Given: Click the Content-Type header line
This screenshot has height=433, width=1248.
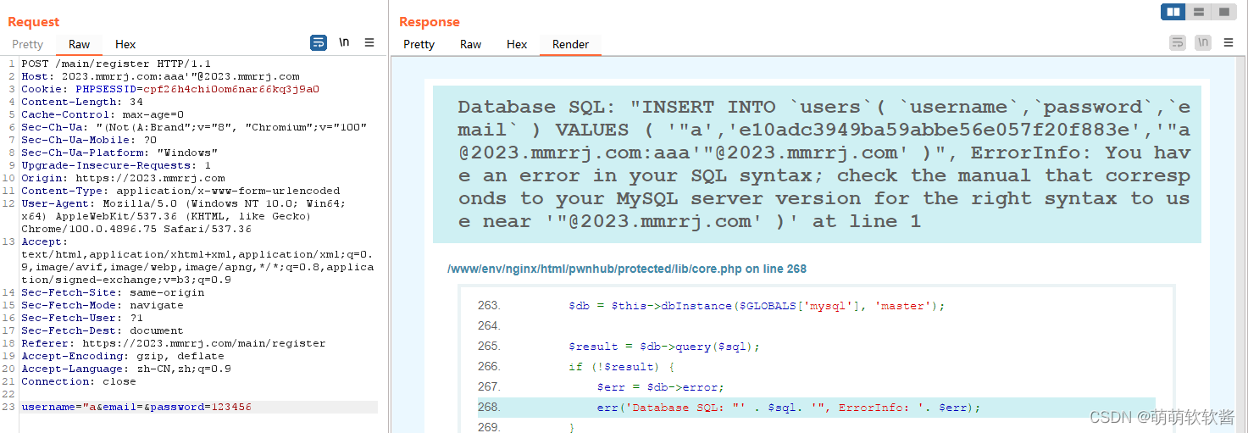Looking at the screenshot, I should [x=180, y=191].
